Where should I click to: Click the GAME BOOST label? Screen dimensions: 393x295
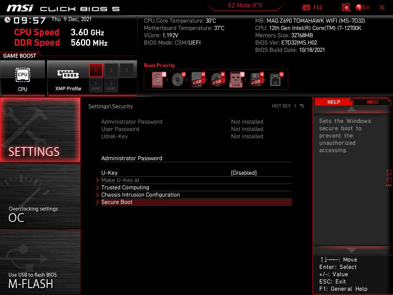click(20, 56)
